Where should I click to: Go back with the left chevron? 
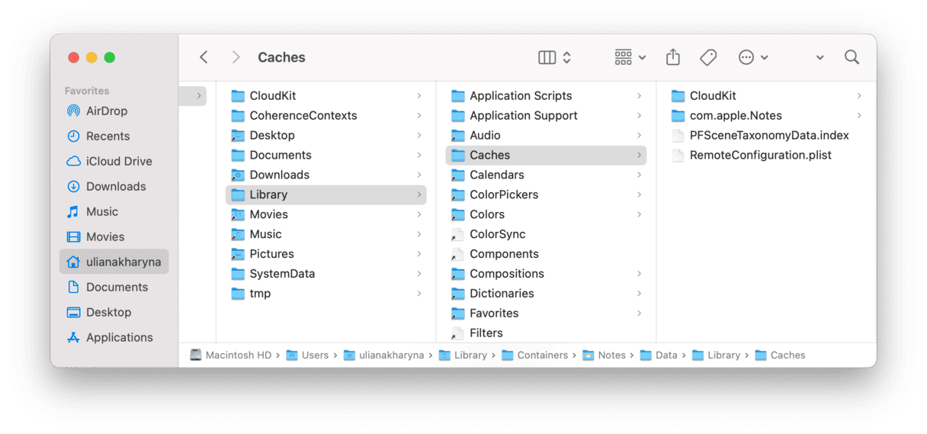[x=204, y=57]
